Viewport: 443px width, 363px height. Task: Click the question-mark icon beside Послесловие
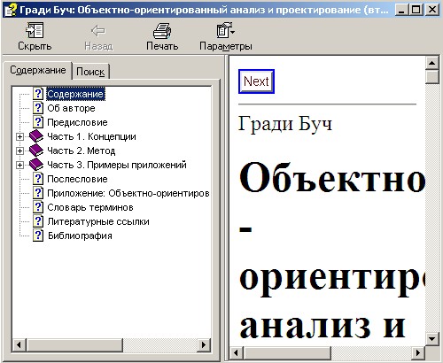pos(38,179)
